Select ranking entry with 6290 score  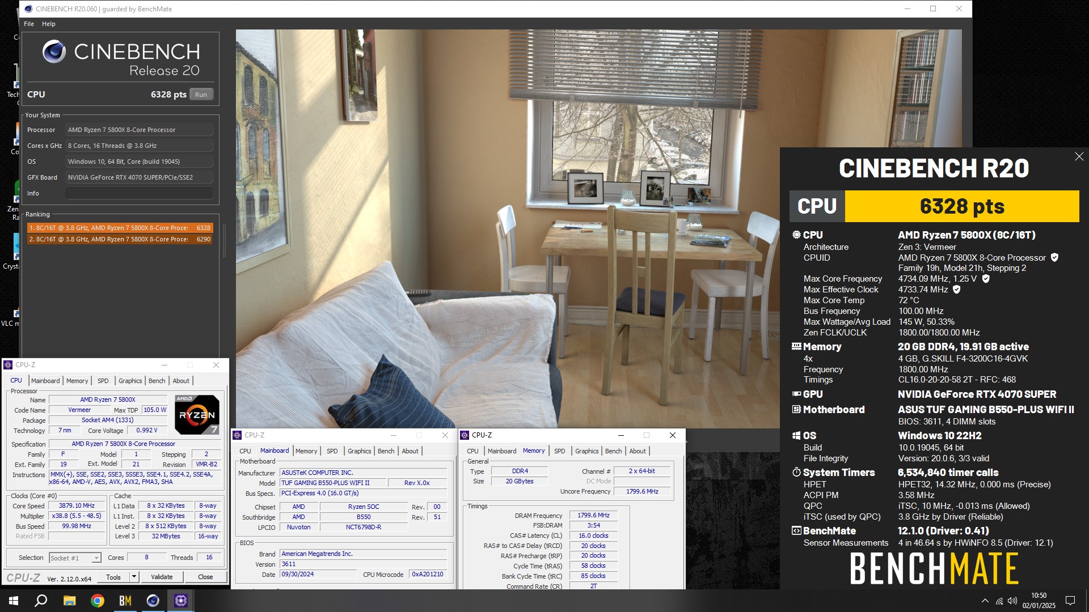click(120, 239)
